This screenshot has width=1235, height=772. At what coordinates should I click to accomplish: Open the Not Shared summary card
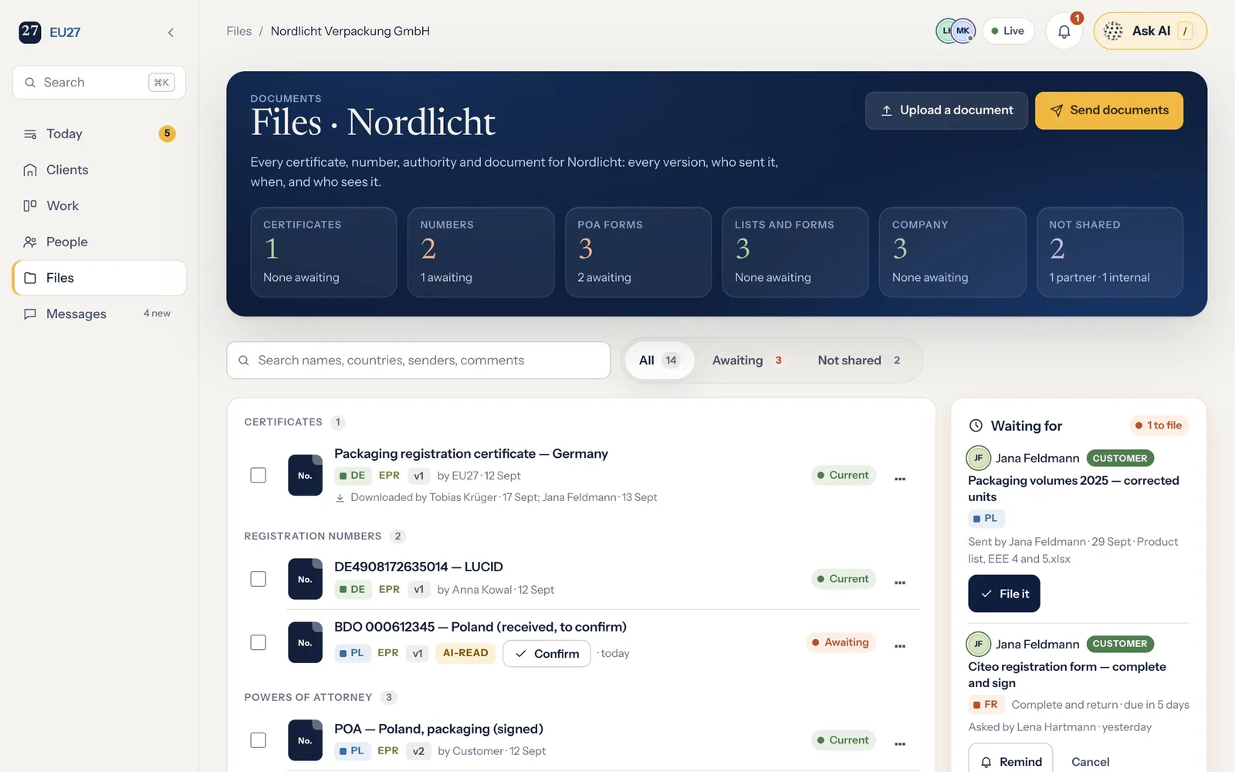pos(1110,252)
